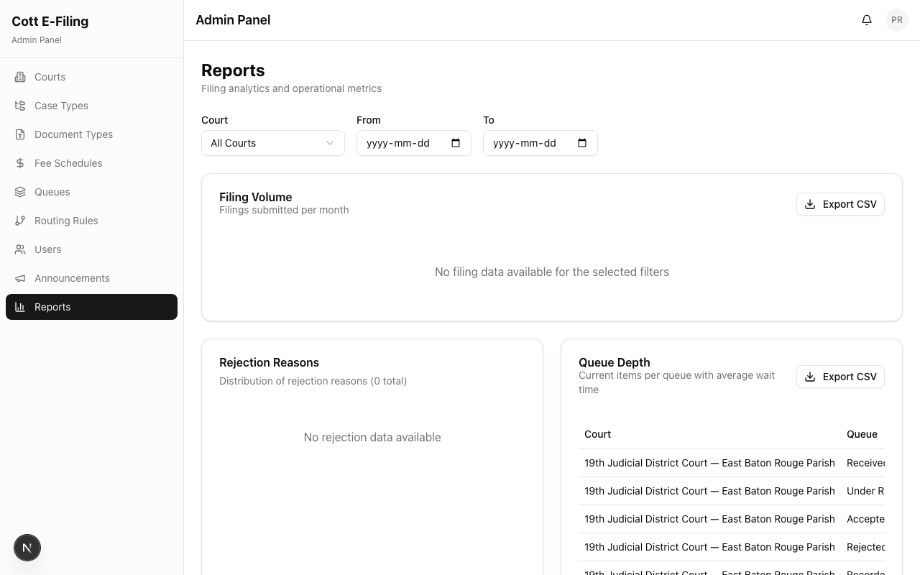Screen dimensions: 920x575
Task: Click the N avatar in bottom left corner
Action: [x=27, y=548]
